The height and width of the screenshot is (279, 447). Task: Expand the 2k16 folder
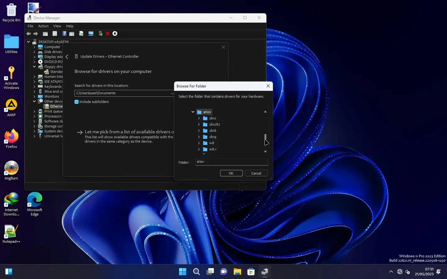tap(199, 131)
